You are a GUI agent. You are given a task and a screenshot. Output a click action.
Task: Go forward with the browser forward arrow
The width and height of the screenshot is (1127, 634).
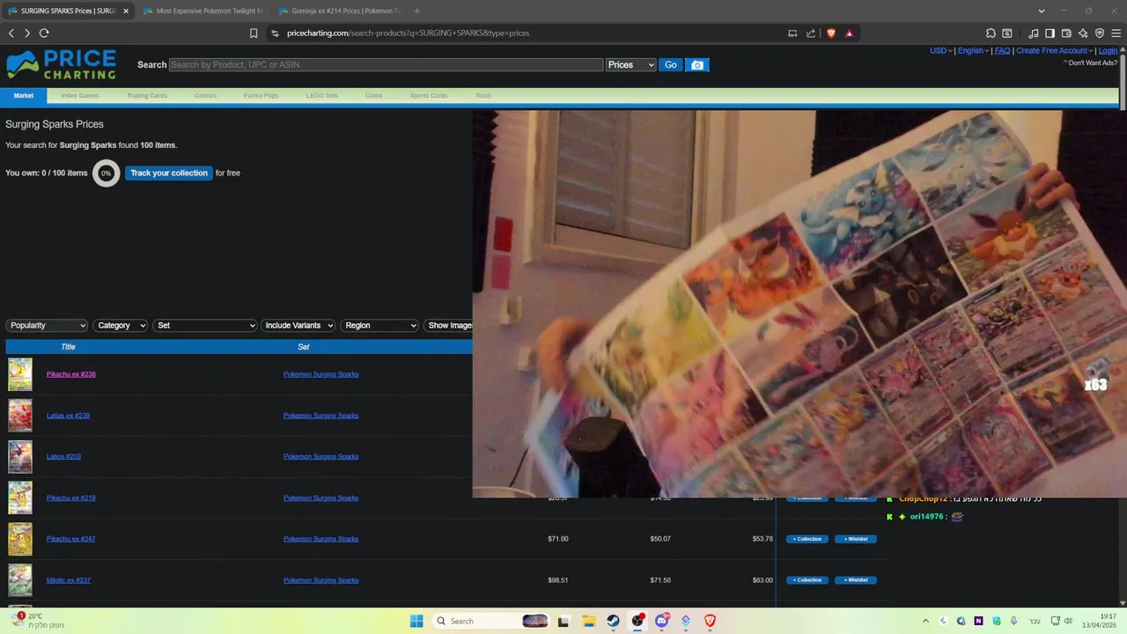tap(27, 33)
